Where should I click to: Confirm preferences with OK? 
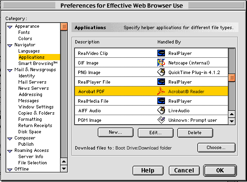pos(220,171)
